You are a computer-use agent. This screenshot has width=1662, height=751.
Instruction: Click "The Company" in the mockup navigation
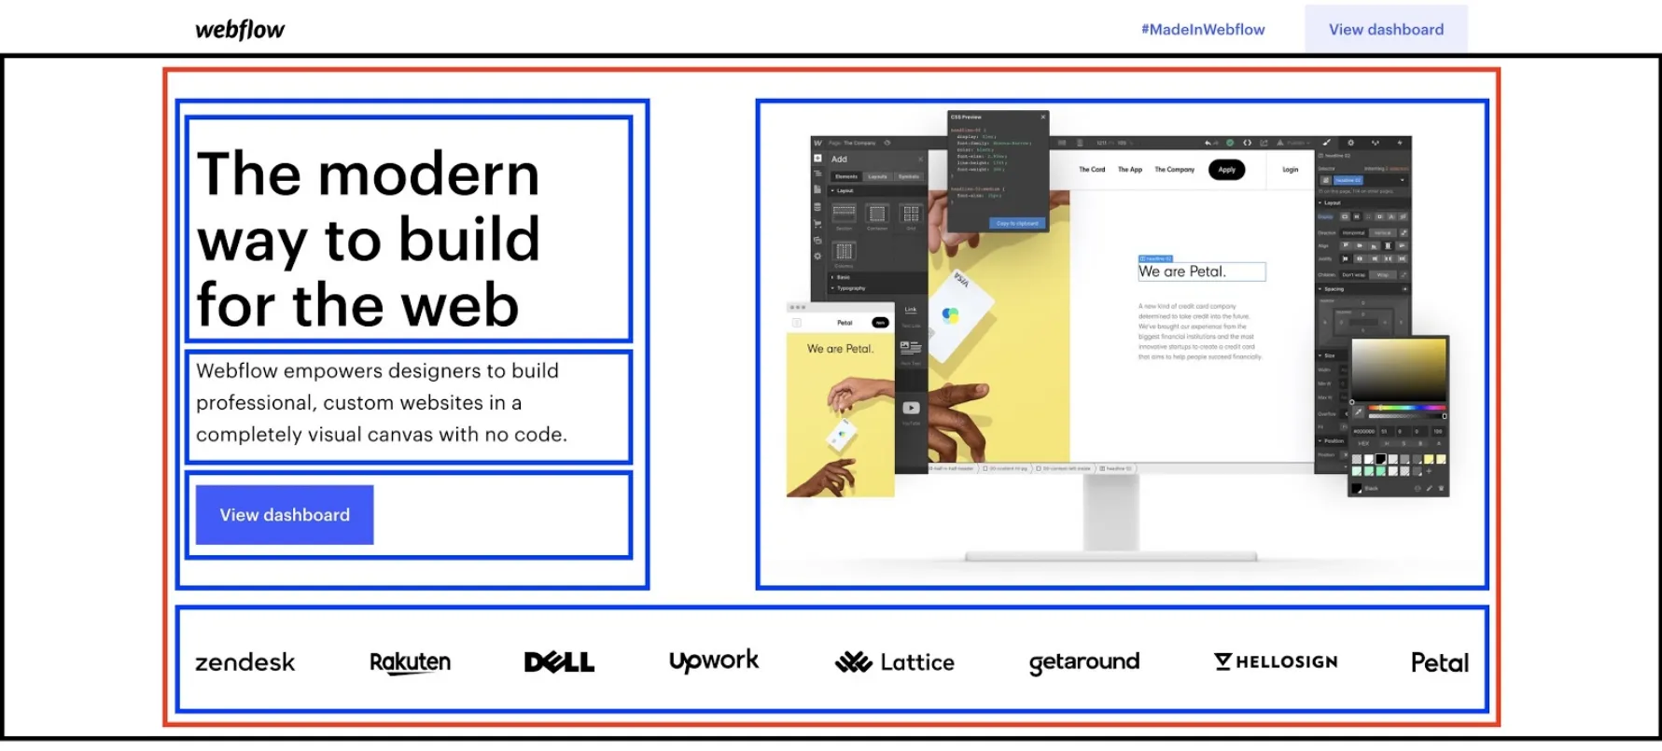point(1175,170)
